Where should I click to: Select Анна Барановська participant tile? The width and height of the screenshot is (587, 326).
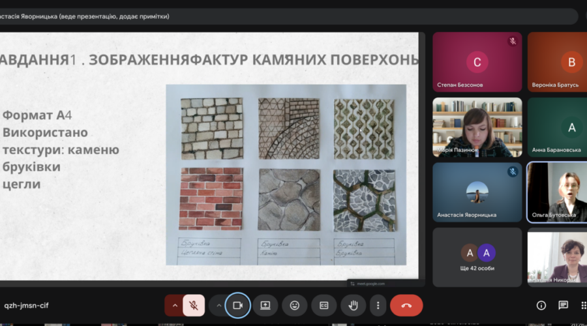[x=558, y=127]
